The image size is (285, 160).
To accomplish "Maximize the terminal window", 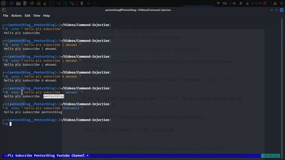I will tap(277, 10).
